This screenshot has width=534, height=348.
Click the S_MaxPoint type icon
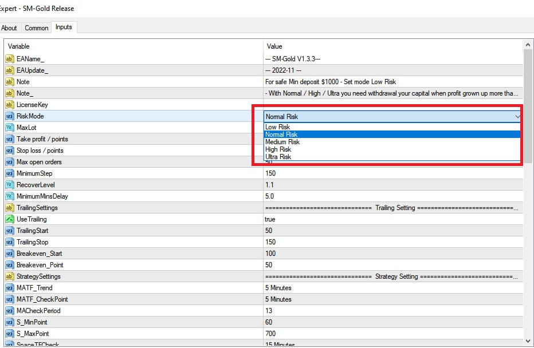(x=9, y=334)
